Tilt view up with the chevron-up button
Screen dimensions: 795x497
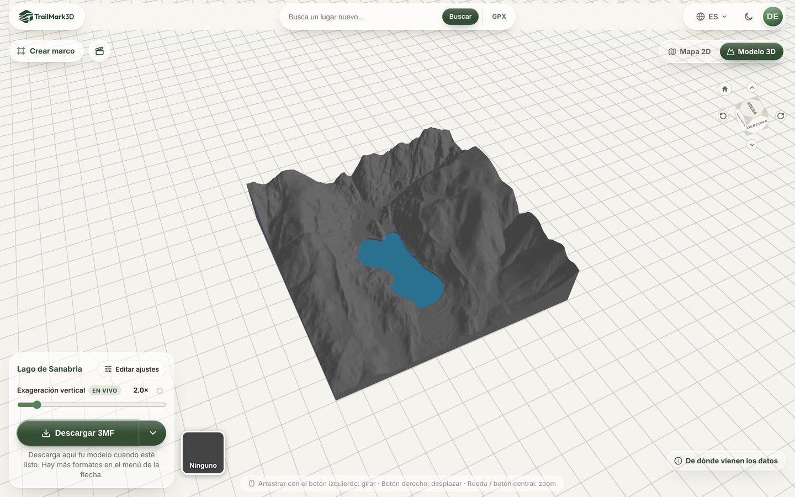752,87
